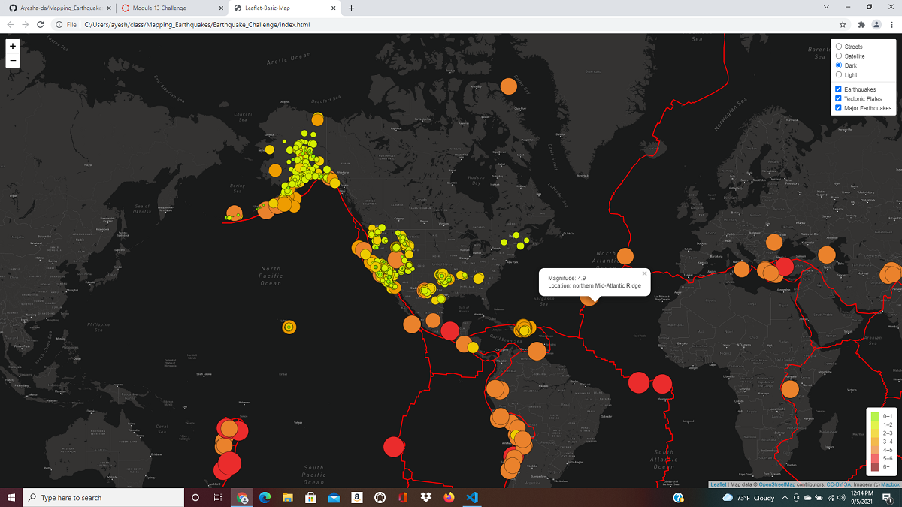Open Dropbox from the taskbar

(x=425, y=498)
